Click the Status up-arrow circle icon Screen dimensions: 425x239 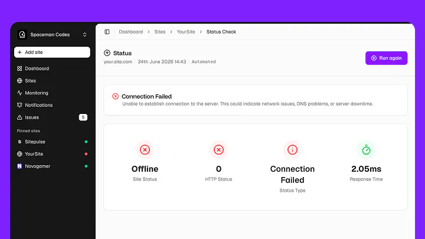click(x=107, y=53)
